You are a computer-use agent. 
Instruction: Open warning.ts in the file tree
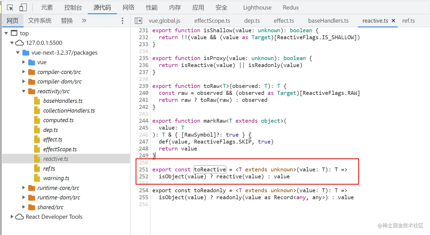click(56, 178)
